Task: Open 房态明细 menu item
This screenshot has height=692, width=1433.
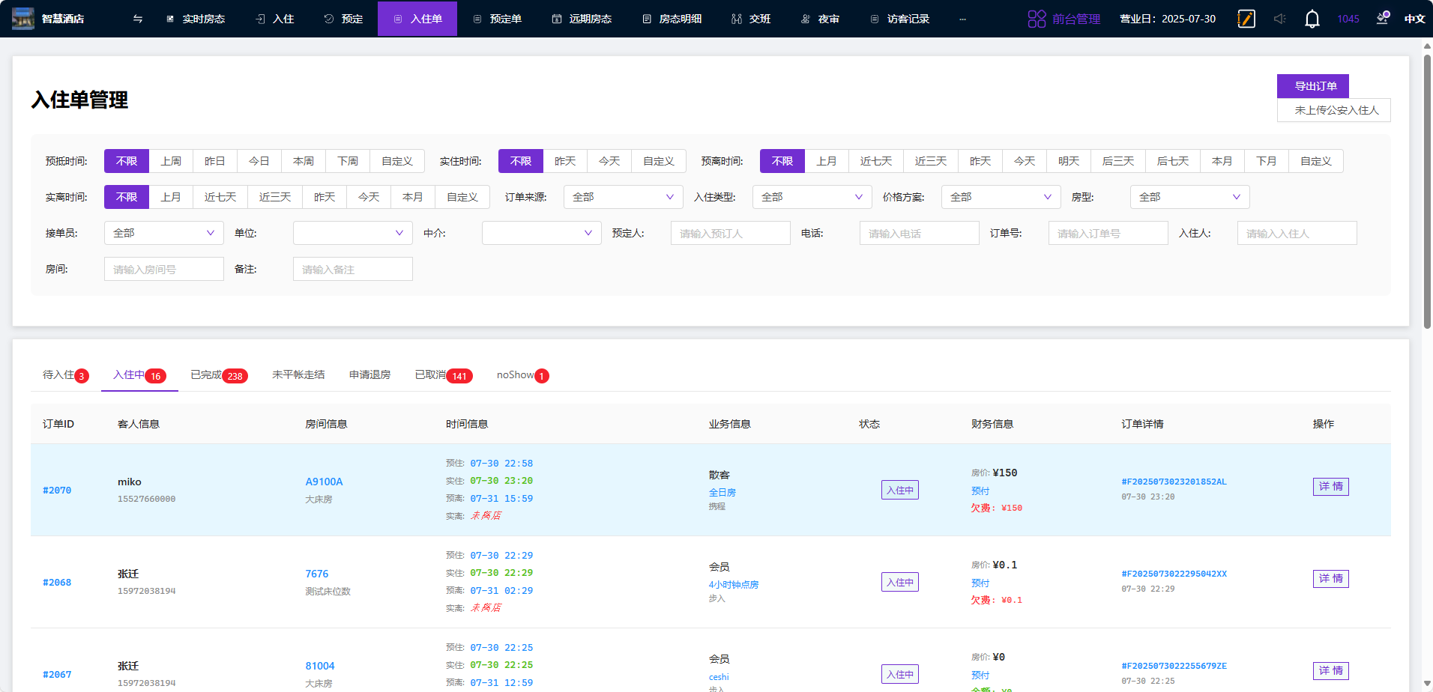Action: click(672, 19)
